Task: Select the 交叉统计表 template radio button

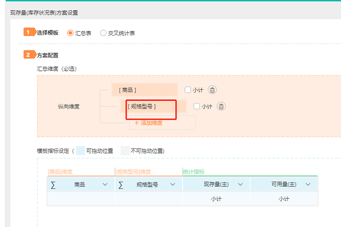Action: tap(103, 33)
